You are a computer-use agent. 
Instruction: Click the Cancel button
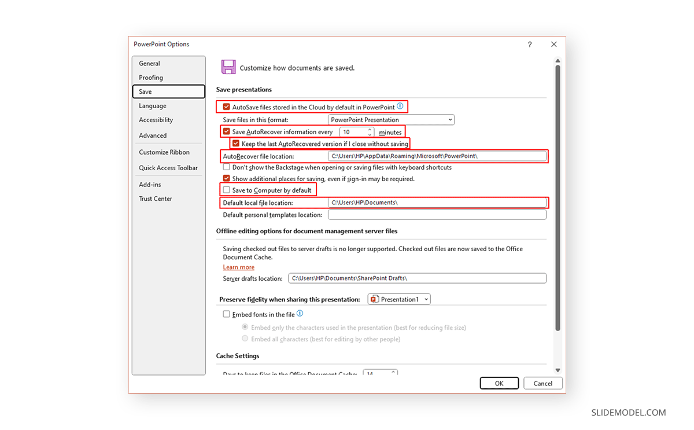pos(543,383)
